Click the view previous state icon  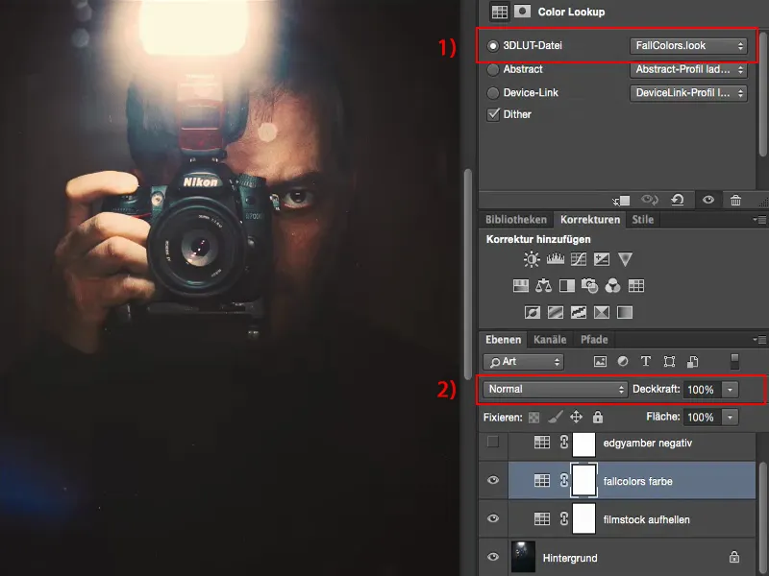[x=650, y=200]
